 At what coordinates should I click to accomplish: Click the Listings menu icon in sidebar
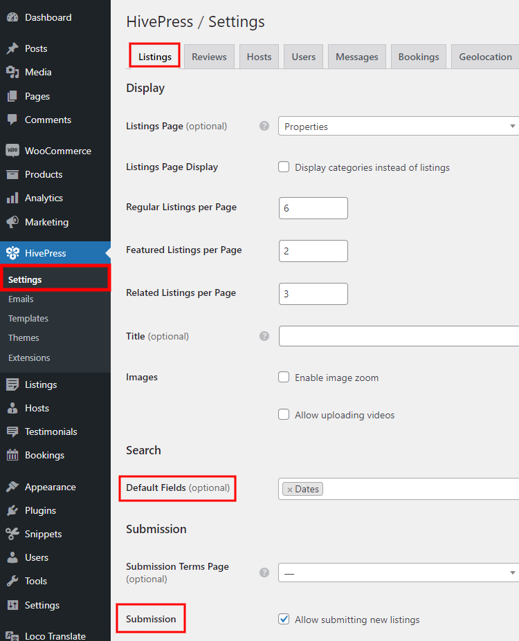click(12, 384)
